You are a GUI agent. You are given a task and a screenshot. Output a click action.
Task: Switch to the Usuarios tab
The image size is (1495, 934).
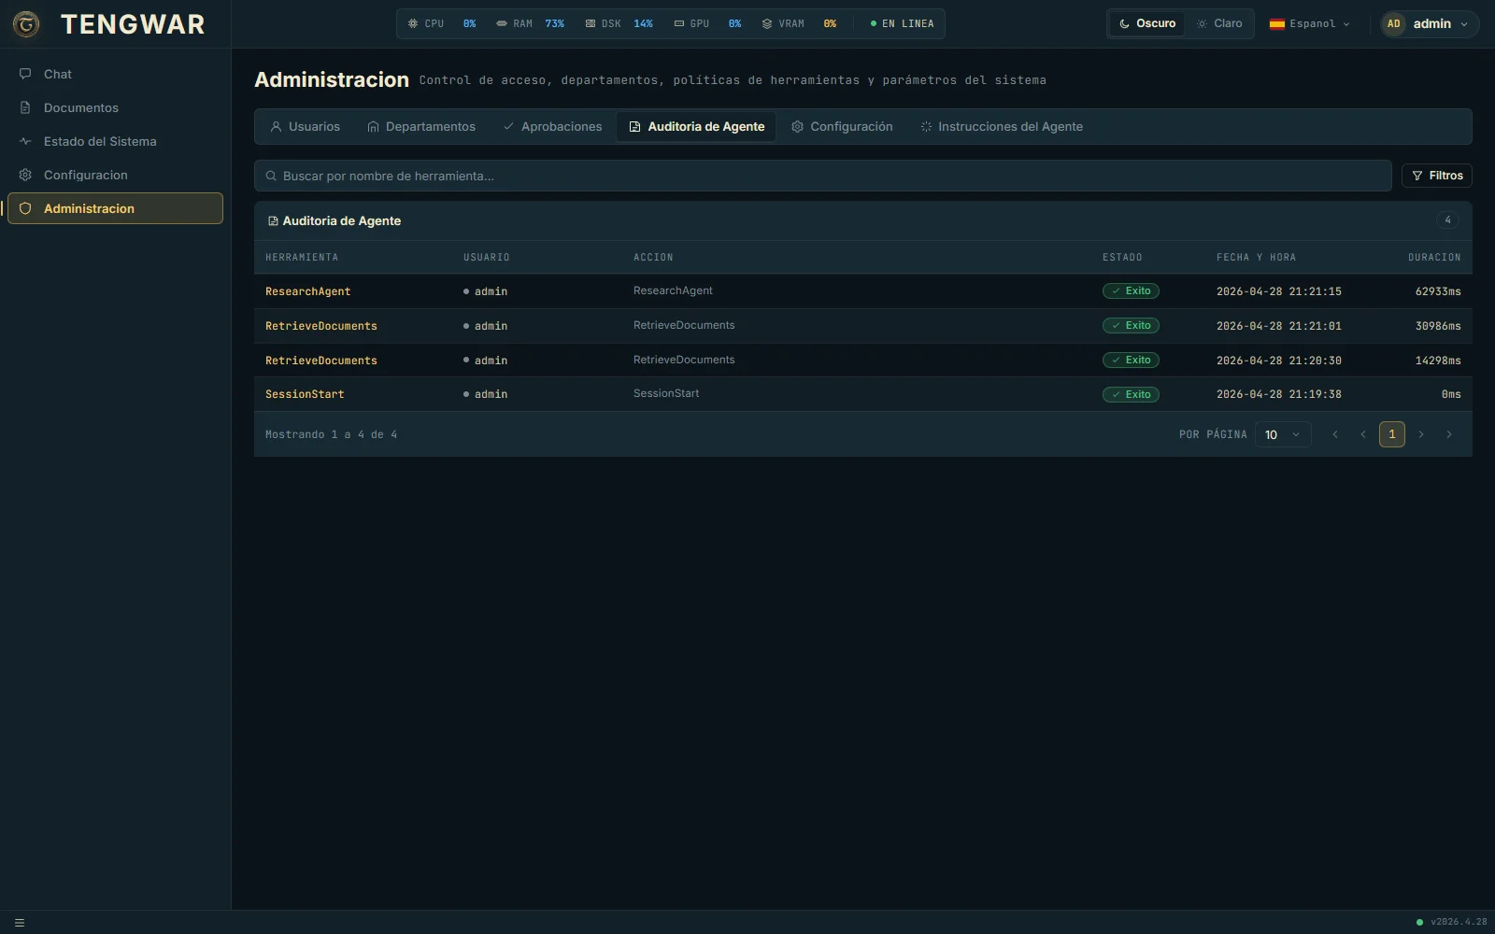coord(305,126)
